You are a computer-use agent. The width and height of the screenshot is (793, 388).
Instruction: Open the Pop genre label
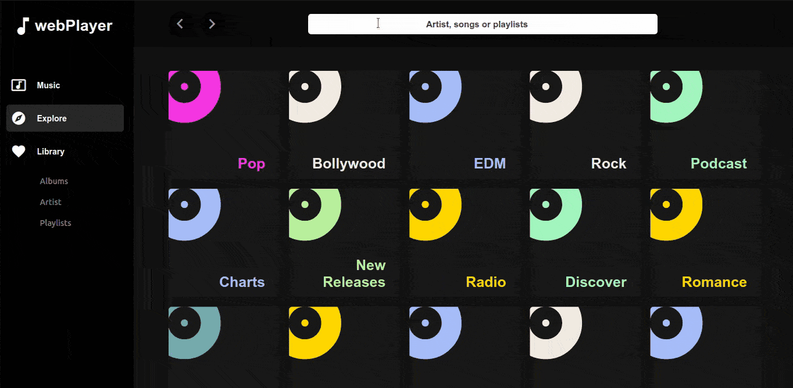point(251,164)
